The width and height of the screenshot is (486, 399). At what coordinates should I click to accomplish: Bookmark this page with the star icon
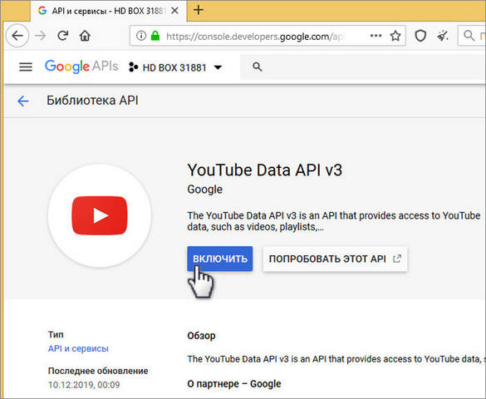point(395,36)
